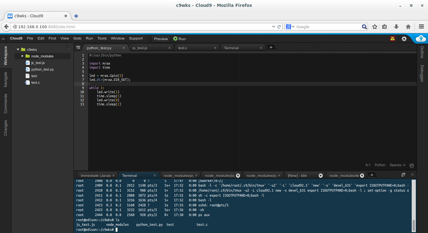The width and height of the screenshot is (428, 233).
Task: Click Firefox bookmark star icon
Action: [374, 27]
